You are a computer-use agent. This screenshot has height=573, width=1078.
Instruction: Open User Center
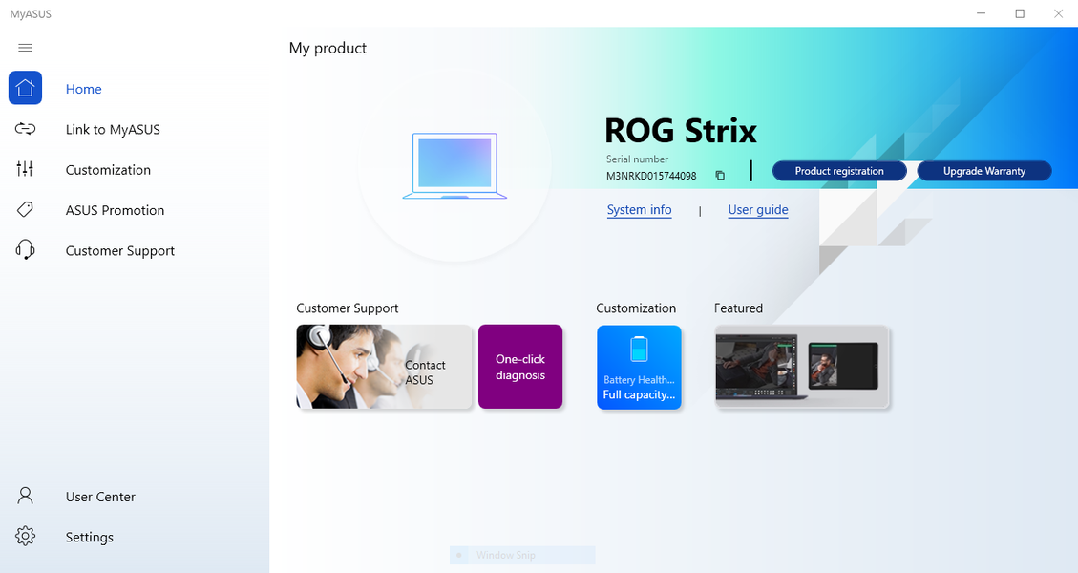click(100, 497)
